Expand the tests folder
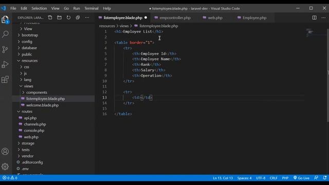 [x=26, y=150]
